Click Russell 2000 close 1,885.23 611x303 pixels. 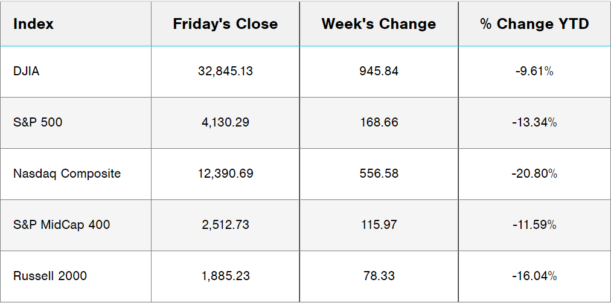pyautogui.click(x=225, y=276)
